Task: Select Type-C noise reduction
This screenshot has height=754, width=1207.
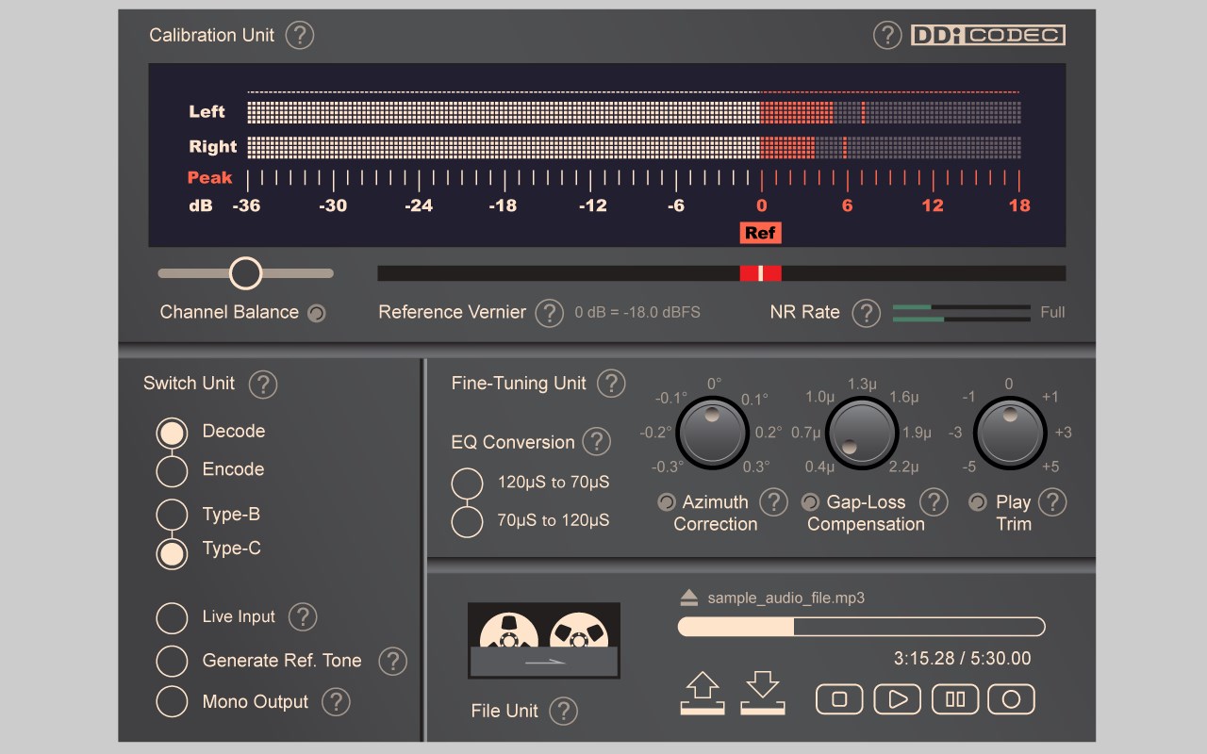Action: click(172, 552)
